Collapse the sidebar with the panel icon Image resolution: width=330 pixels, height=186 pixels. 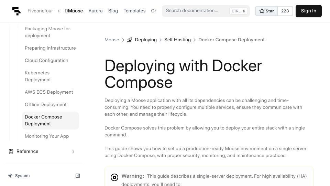[78, 176]
